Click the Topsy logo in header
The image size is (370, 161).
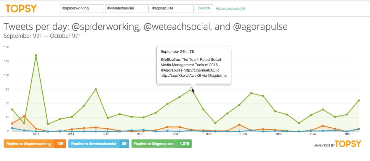coord(21,9)
